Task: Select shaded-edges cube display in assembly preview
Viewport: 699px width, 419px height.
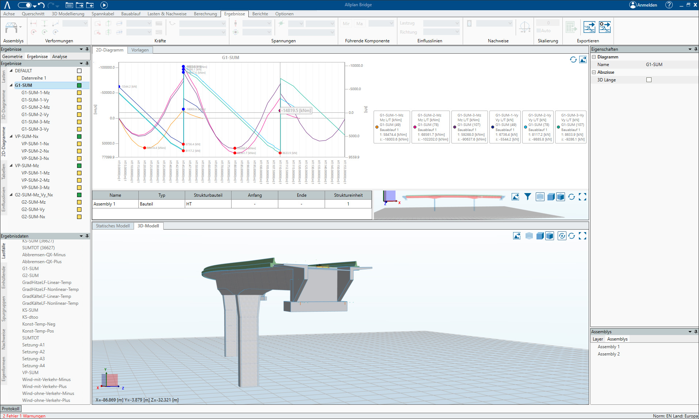Action: (x=561, y=197)
